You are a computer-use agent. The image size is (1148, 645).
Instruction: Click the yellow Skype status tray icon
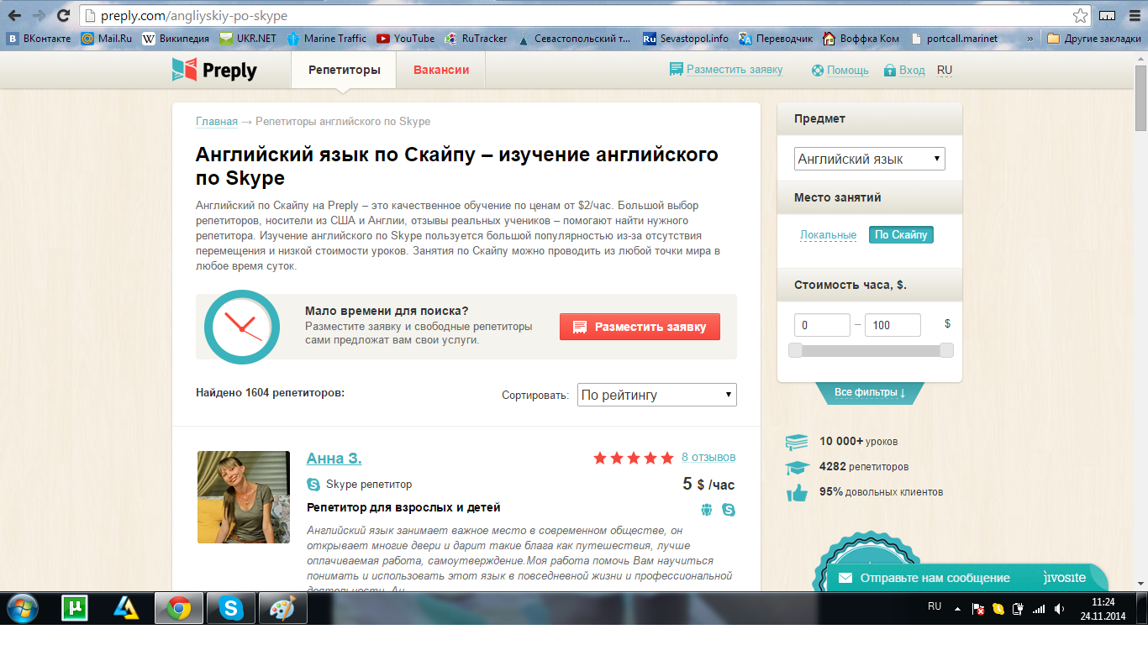coord(998,609)
